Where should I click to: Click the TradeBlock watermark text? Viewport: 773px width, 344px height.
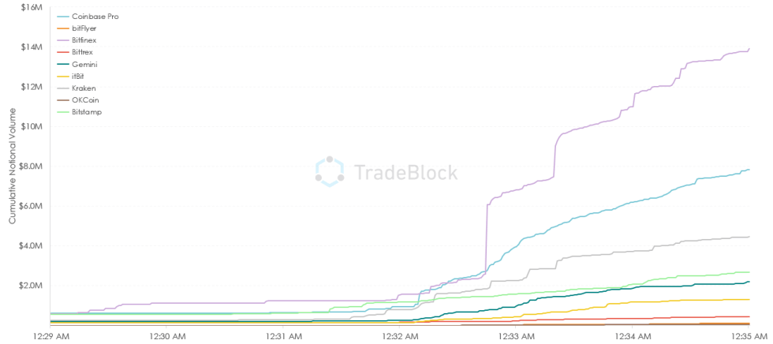click(405, 171)
